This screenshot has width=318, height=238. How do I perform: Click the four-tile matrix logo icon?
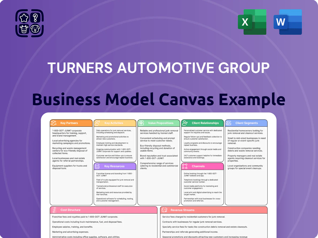30,23
